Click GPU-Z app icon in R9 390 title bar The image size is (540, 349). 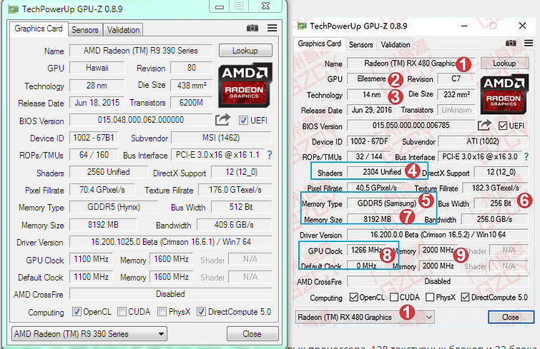pyautogui.click(x=13, y=9)
